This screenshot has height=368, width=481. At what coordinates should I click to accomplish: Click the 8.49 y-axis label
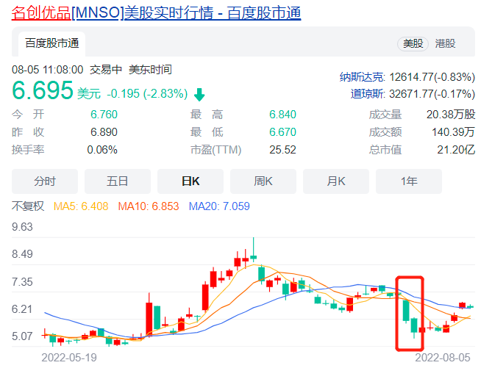22,254
